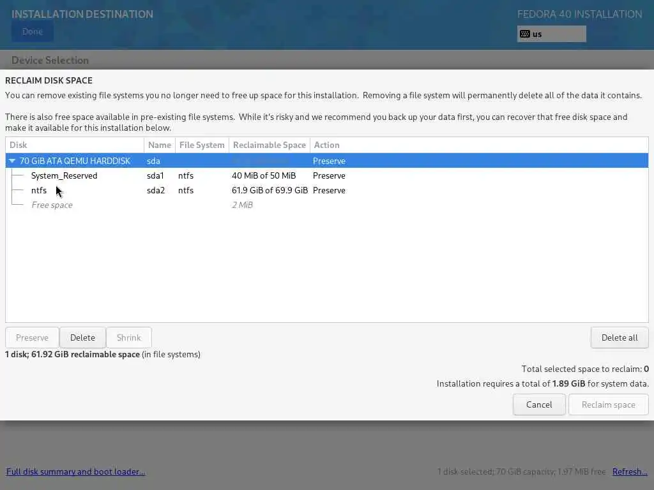Click '1 disk; 61.92 GiB reclaimable space' text
Screen dimensions: 654x490
coord(72,354)
